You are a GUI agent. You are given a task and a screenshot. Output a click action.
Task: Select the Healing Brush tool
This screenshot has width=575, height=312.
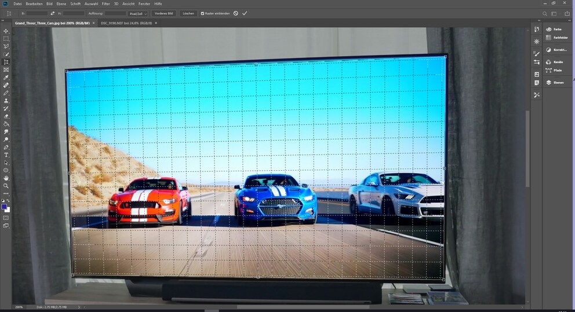pyautogui.click(x=6, y=85)
